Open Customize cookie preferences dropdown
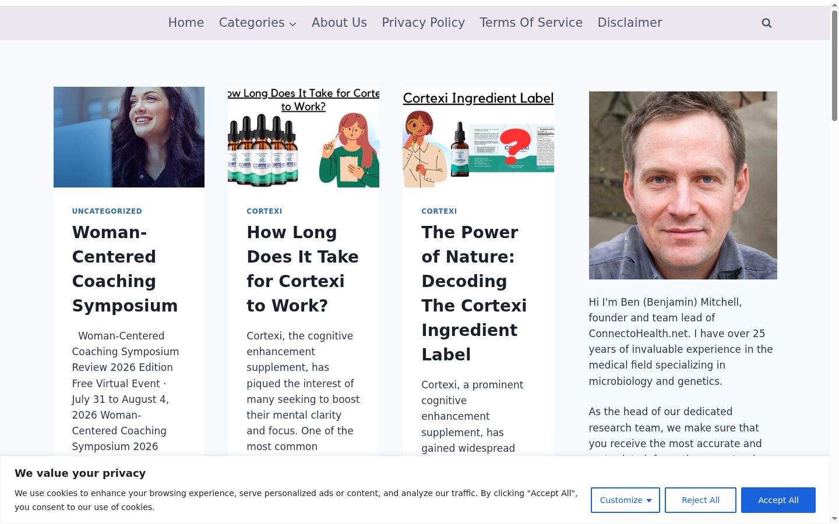The image size is (839, 524). pos(625,500)
